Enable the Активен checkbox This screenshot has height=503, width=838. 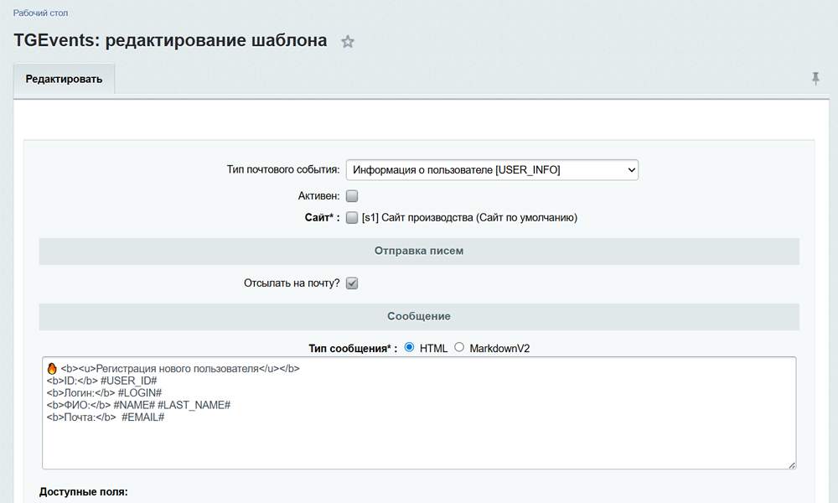coord(352,196)
